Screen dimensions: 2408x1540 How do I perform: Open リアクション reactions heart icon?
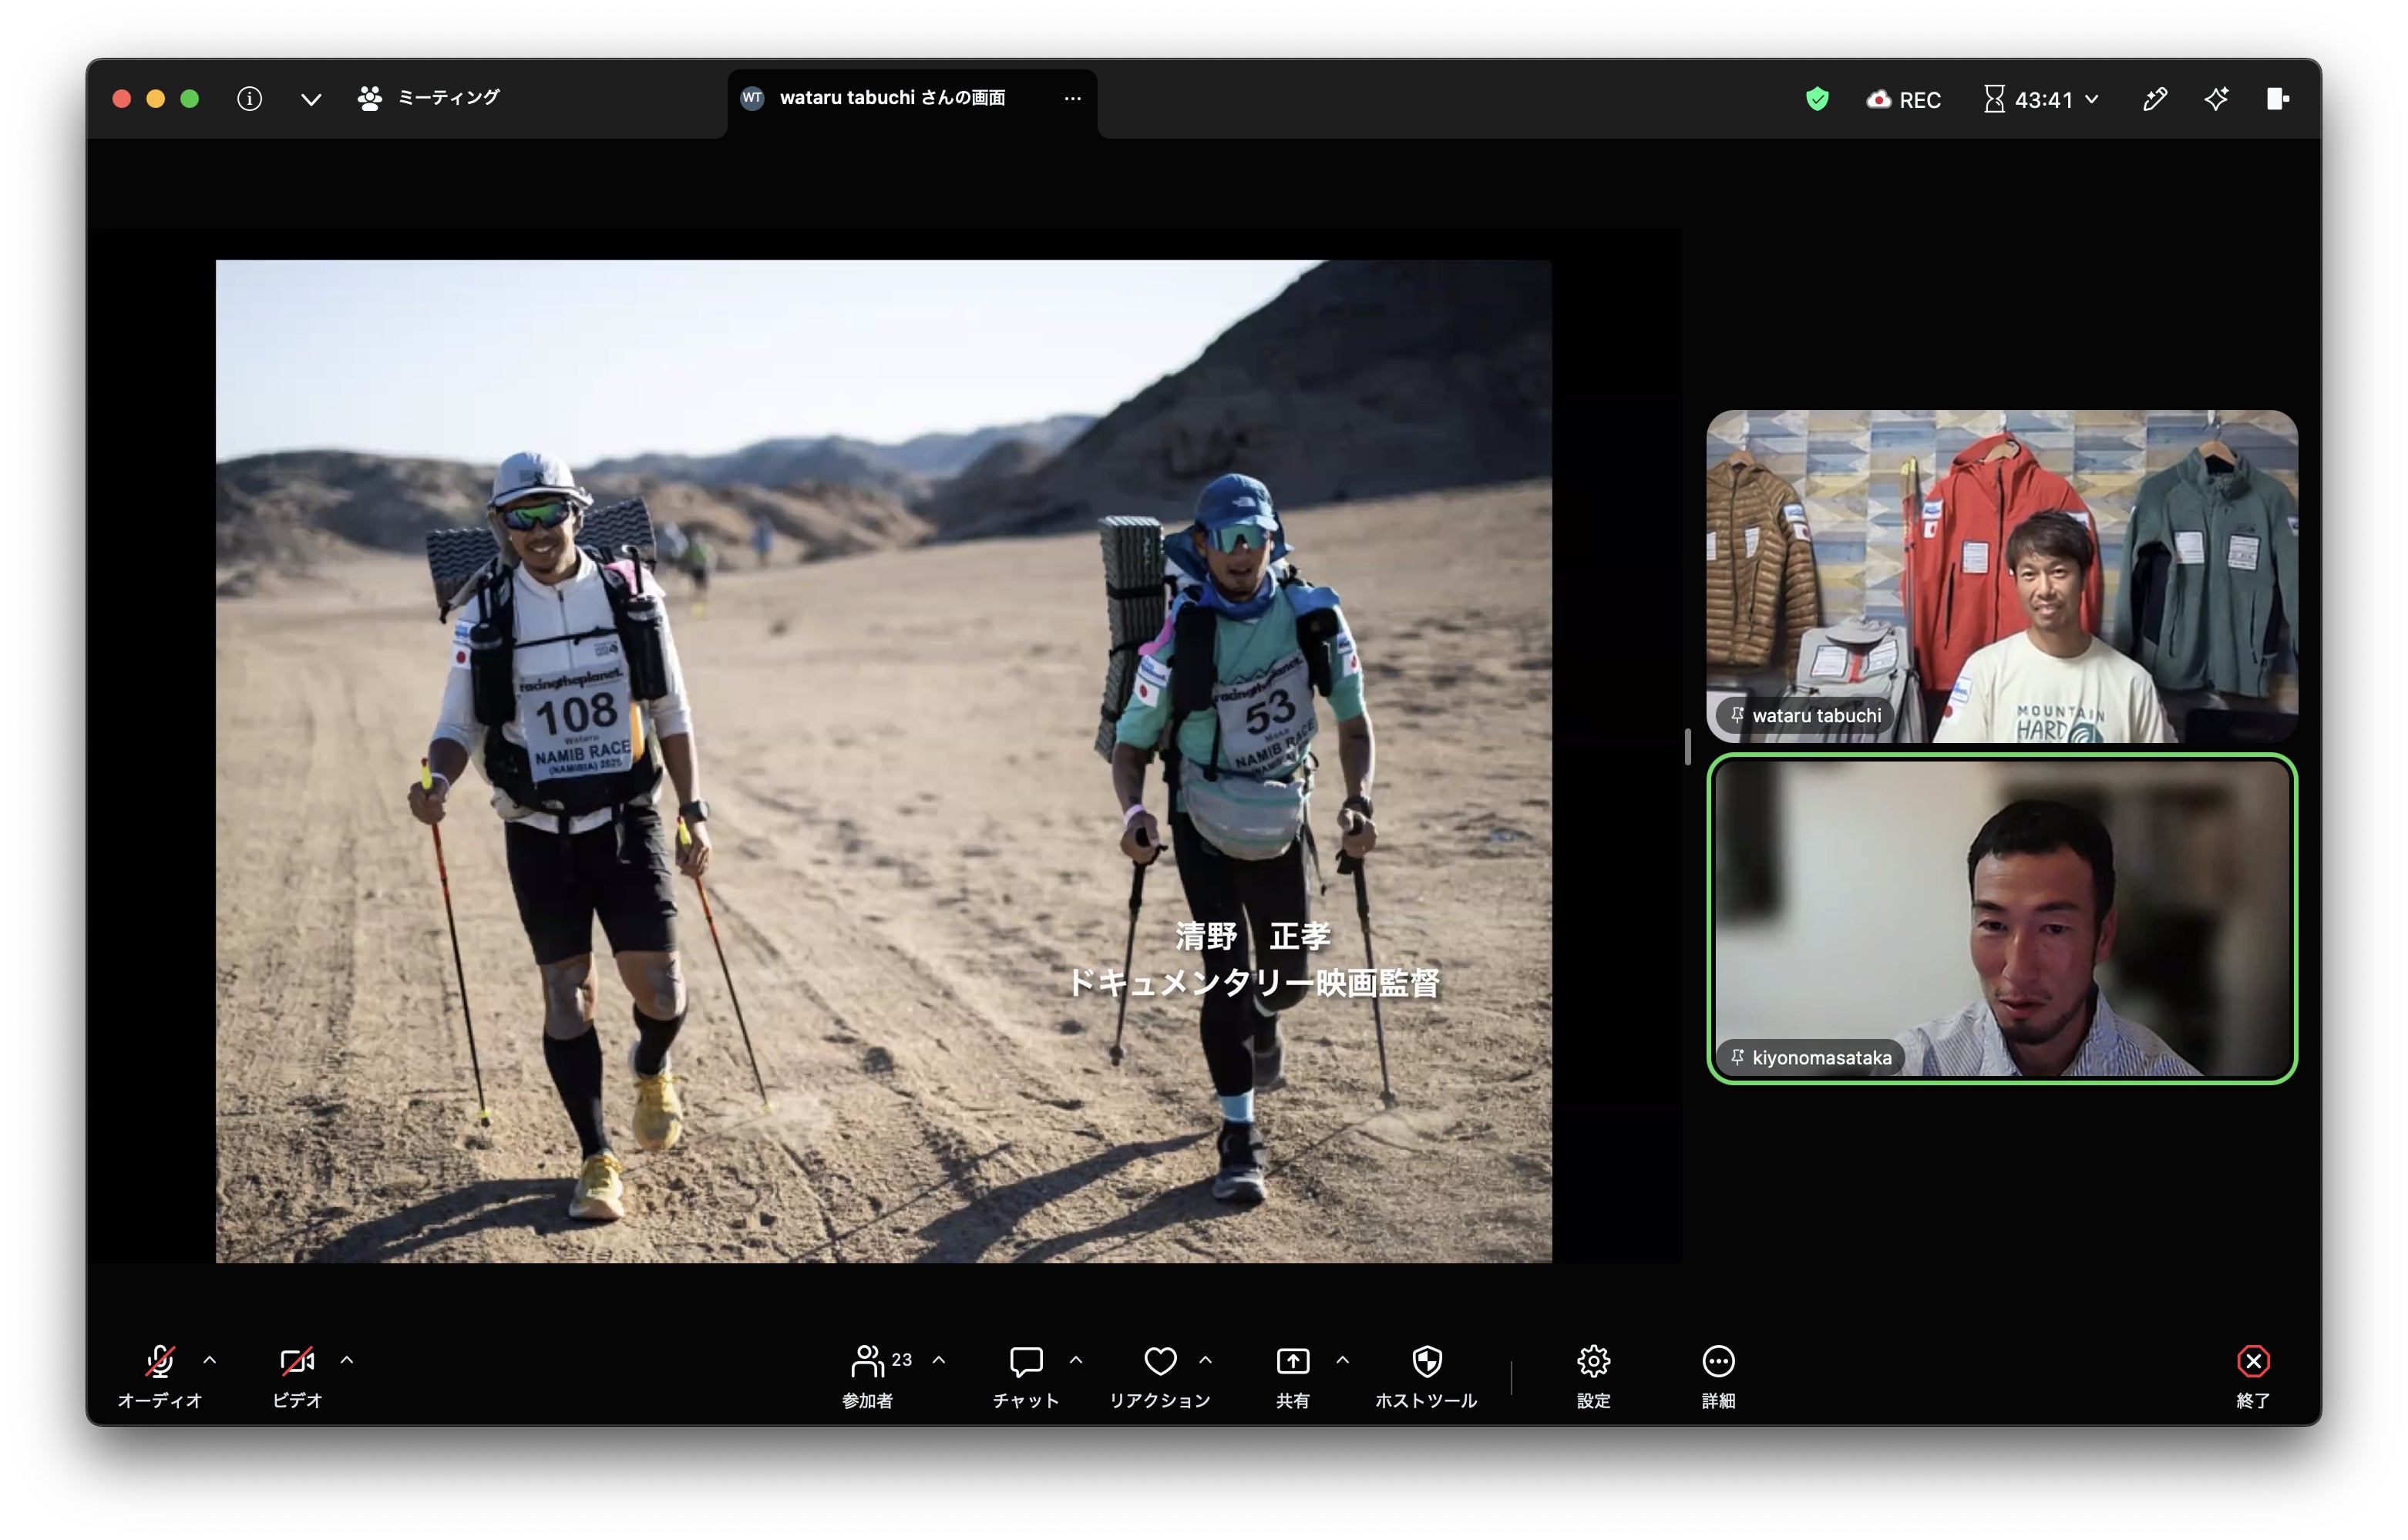click(1159, 1376)
